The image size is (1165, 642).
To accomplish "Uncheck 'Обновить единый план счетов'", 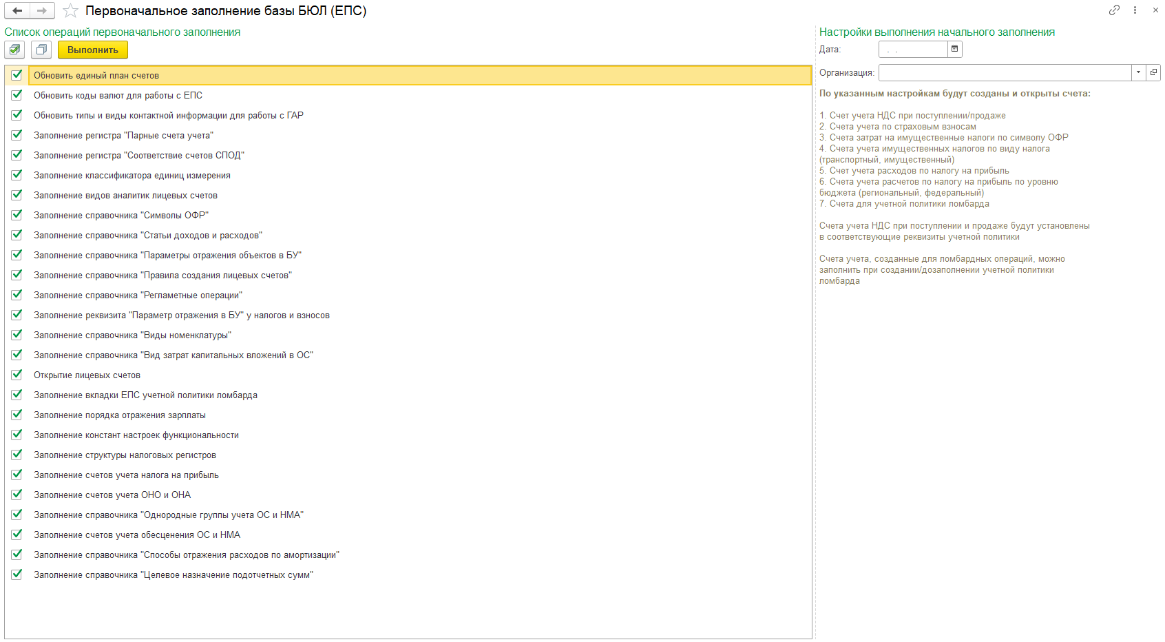I will coord(17,75).
